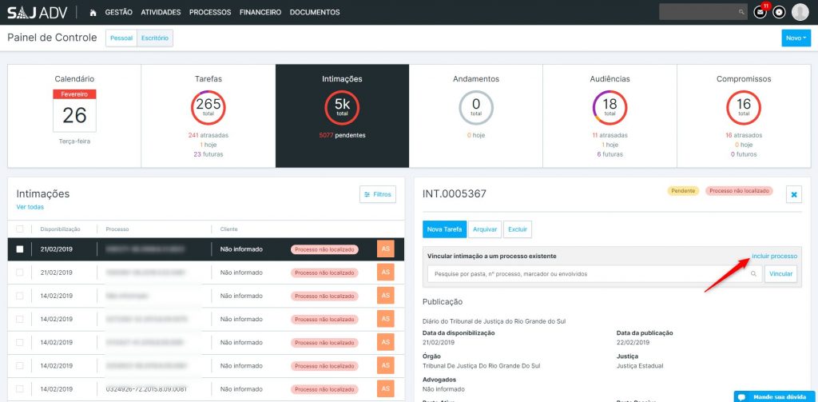
Task: Open the settings gear icon in header
Action: 779,12
